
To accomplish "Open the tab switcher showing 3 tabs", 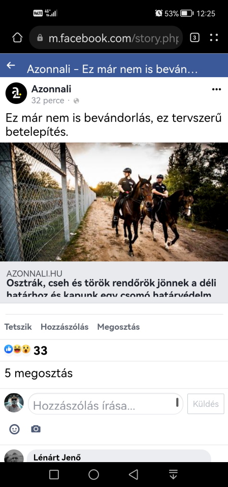I will [x=194, y=38].
